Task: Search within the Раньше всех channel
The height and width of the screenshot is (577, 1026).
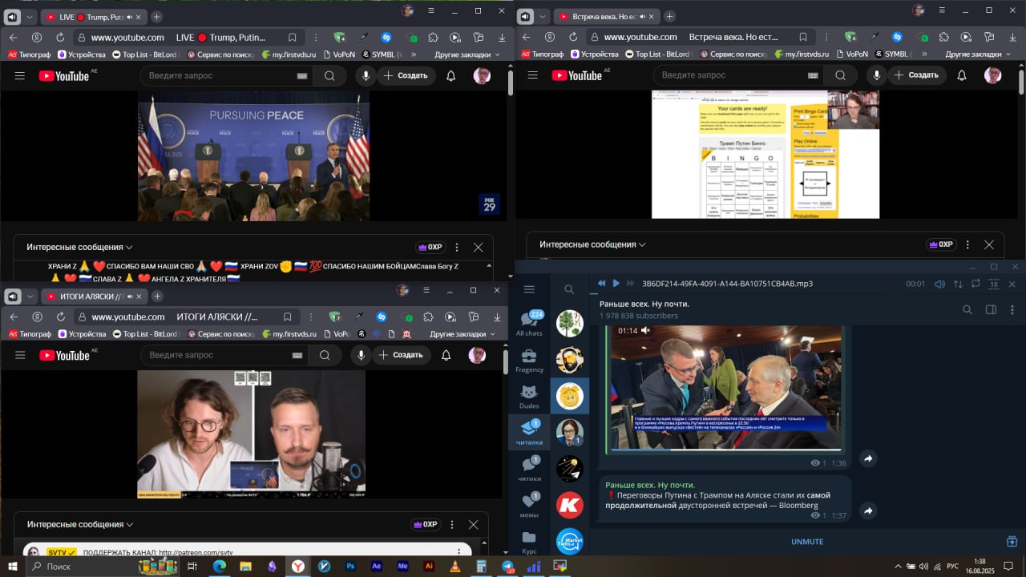Action: [967, 310]
